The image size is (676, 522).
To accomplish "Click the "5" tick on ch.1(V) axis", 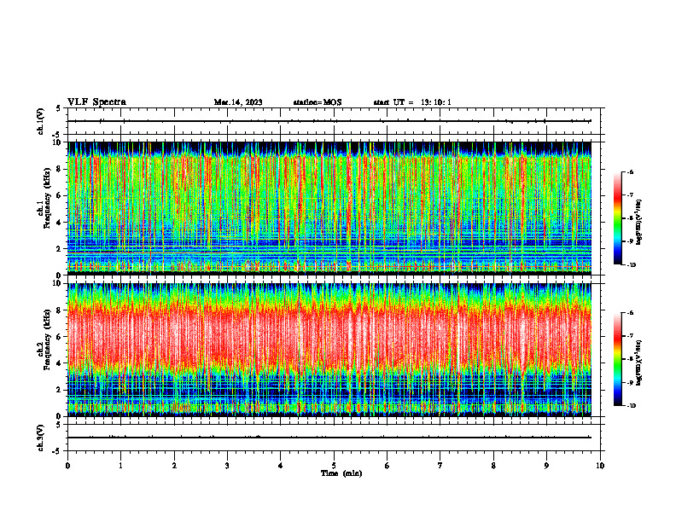I will 60,108.
